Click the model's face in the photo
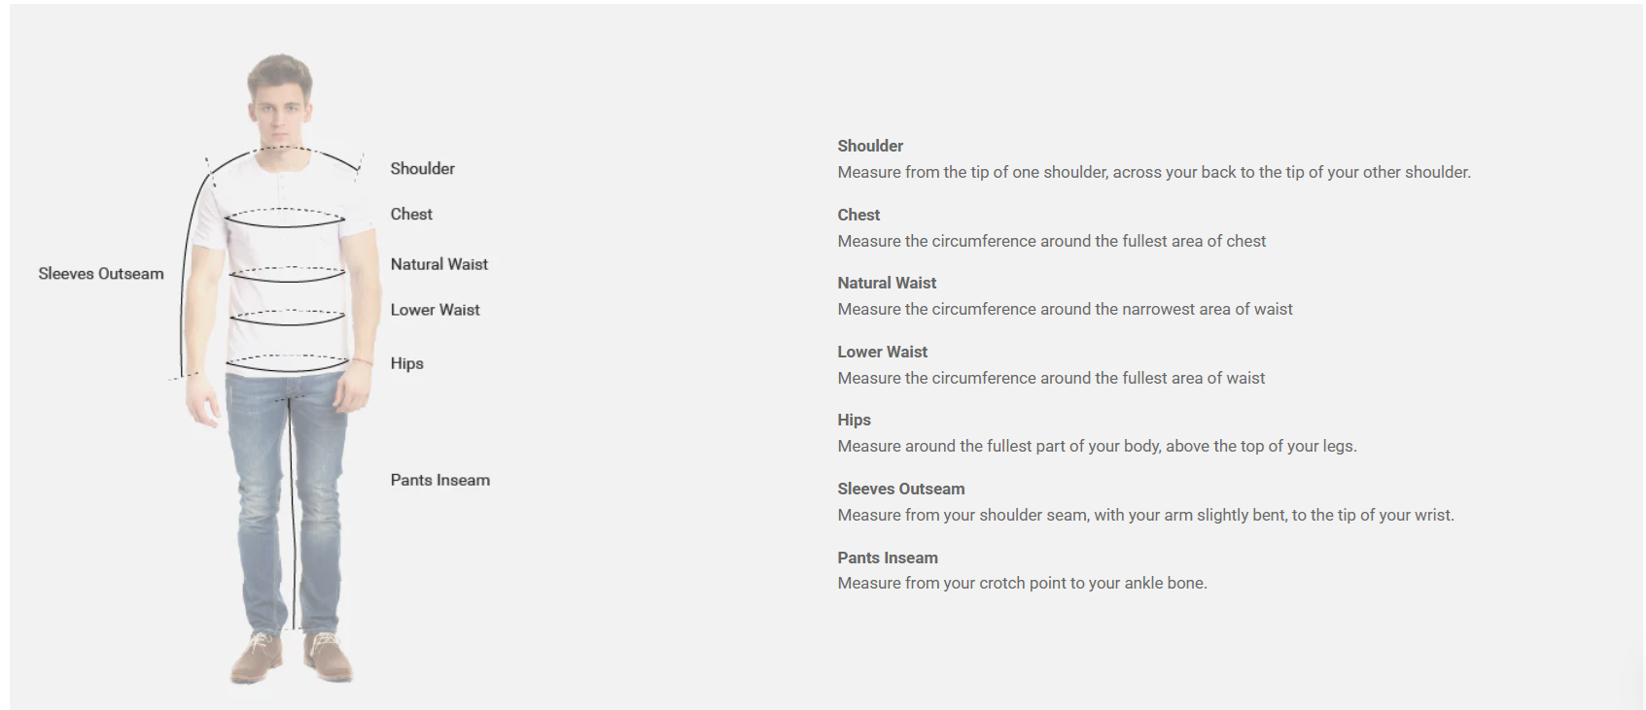1646x710 pixels. [280, 105]
